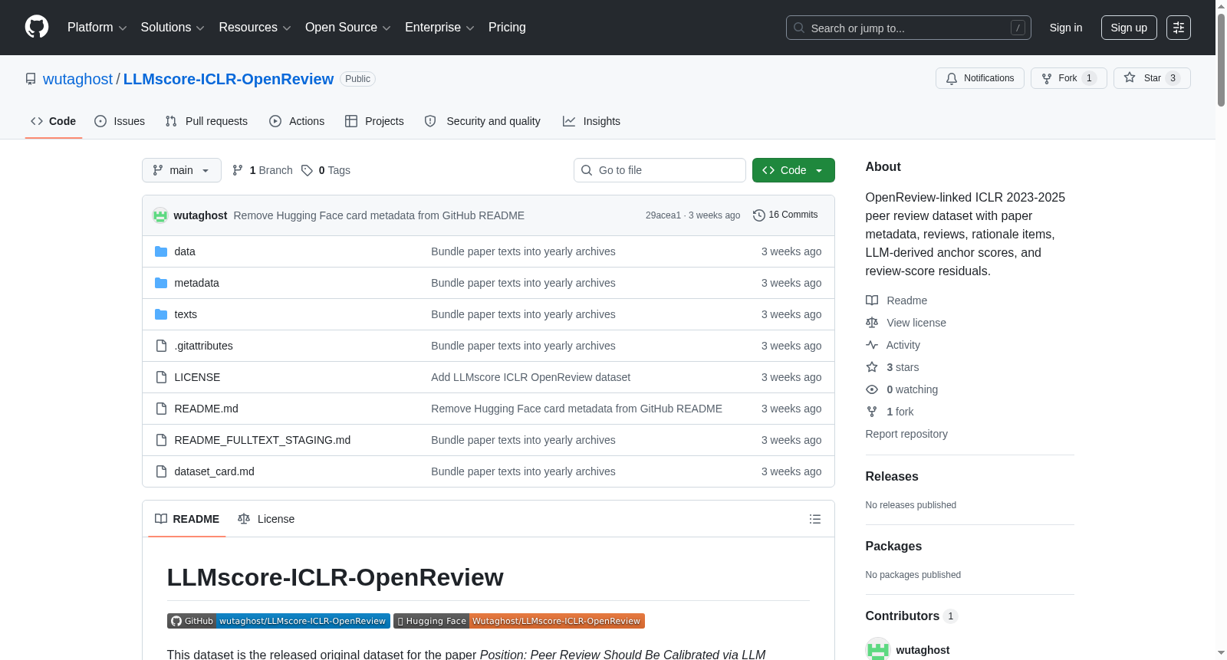Expand the Platform menu
This screenshot has height=660, width=1227.
pos(97,28)
